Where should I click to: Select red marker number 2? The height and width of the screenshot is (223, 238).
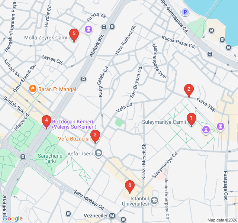coord(189,91)
